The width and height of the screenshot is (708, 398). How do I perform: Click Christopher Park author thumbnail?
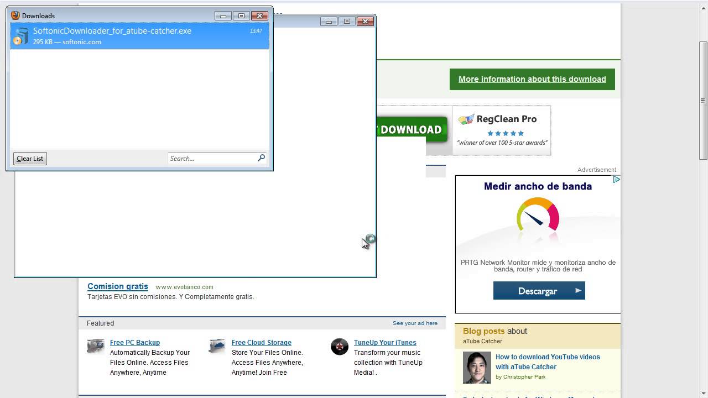[477, 367]
